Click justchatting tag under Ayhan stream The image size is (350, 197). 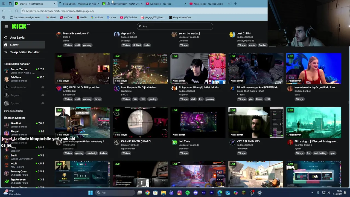coord(320,153)
